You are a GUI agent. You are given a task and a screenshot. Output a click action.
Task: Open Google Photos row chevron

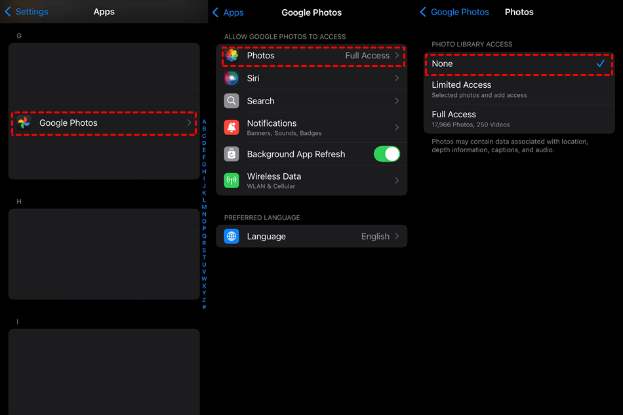point(190,123)
